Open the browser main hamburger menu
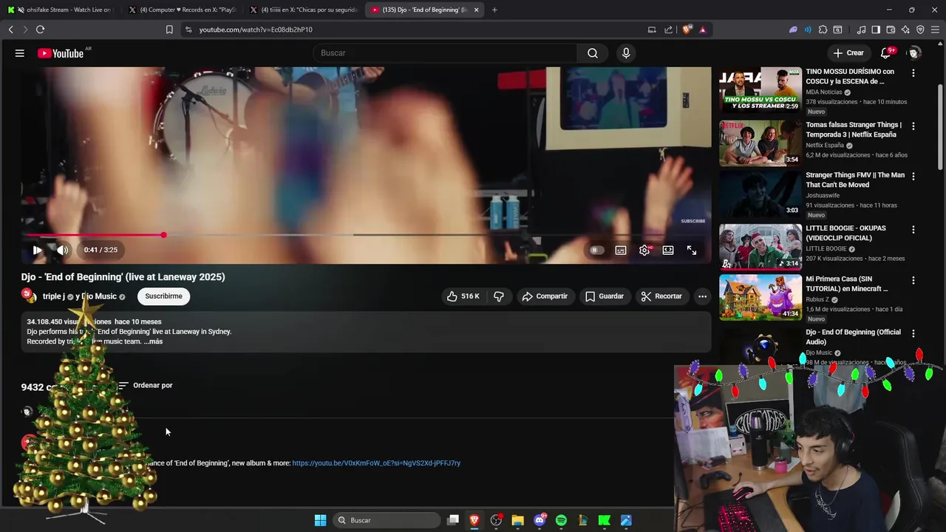This screenshot has height=532, width=946. coord(936,30)
